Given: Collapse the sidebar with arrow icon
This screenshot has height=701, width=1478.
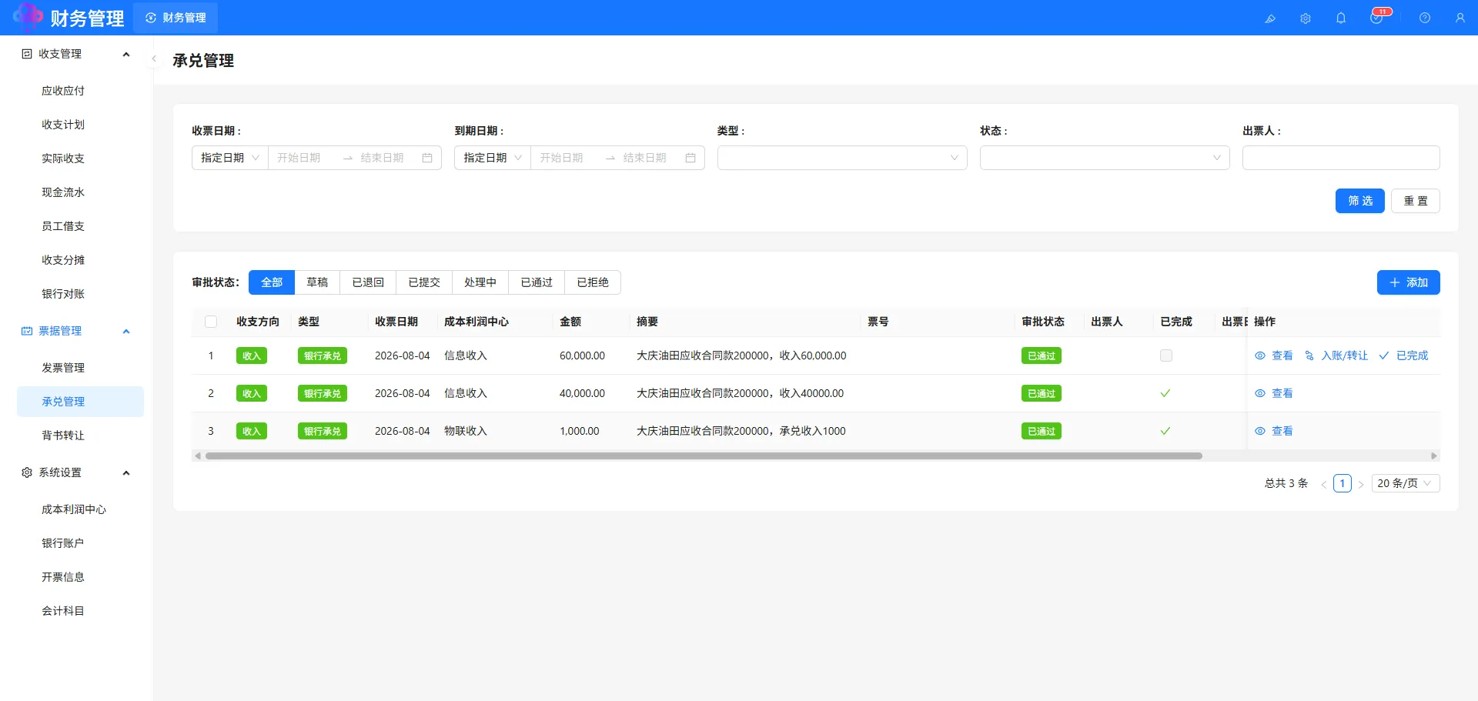Looking at the screenshot, I should [154, 58].
